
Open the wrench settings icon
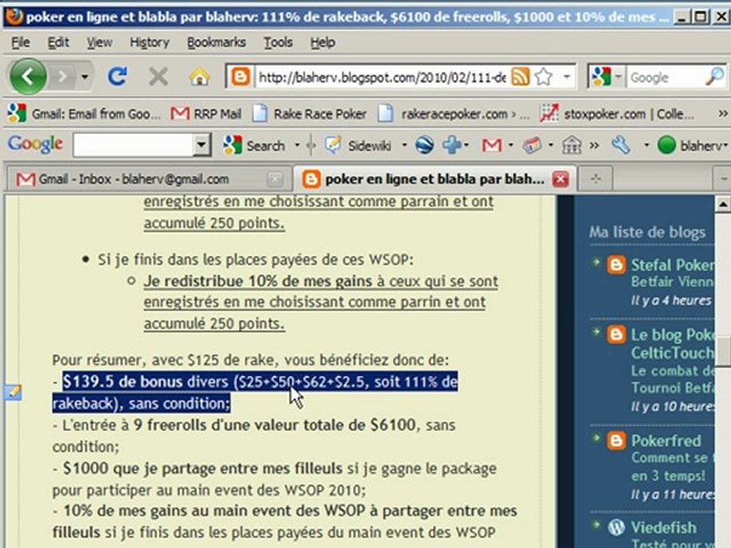pyautogui.click(x=621, y=145)
